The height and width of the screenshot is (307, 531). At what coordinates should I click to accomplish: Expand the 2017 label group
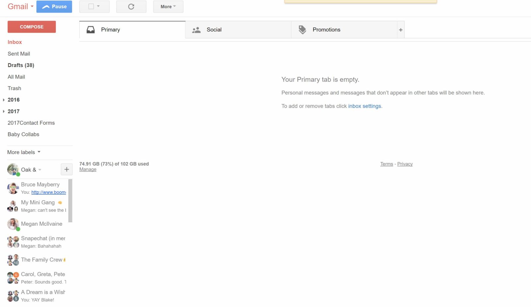tap(3, 111)
